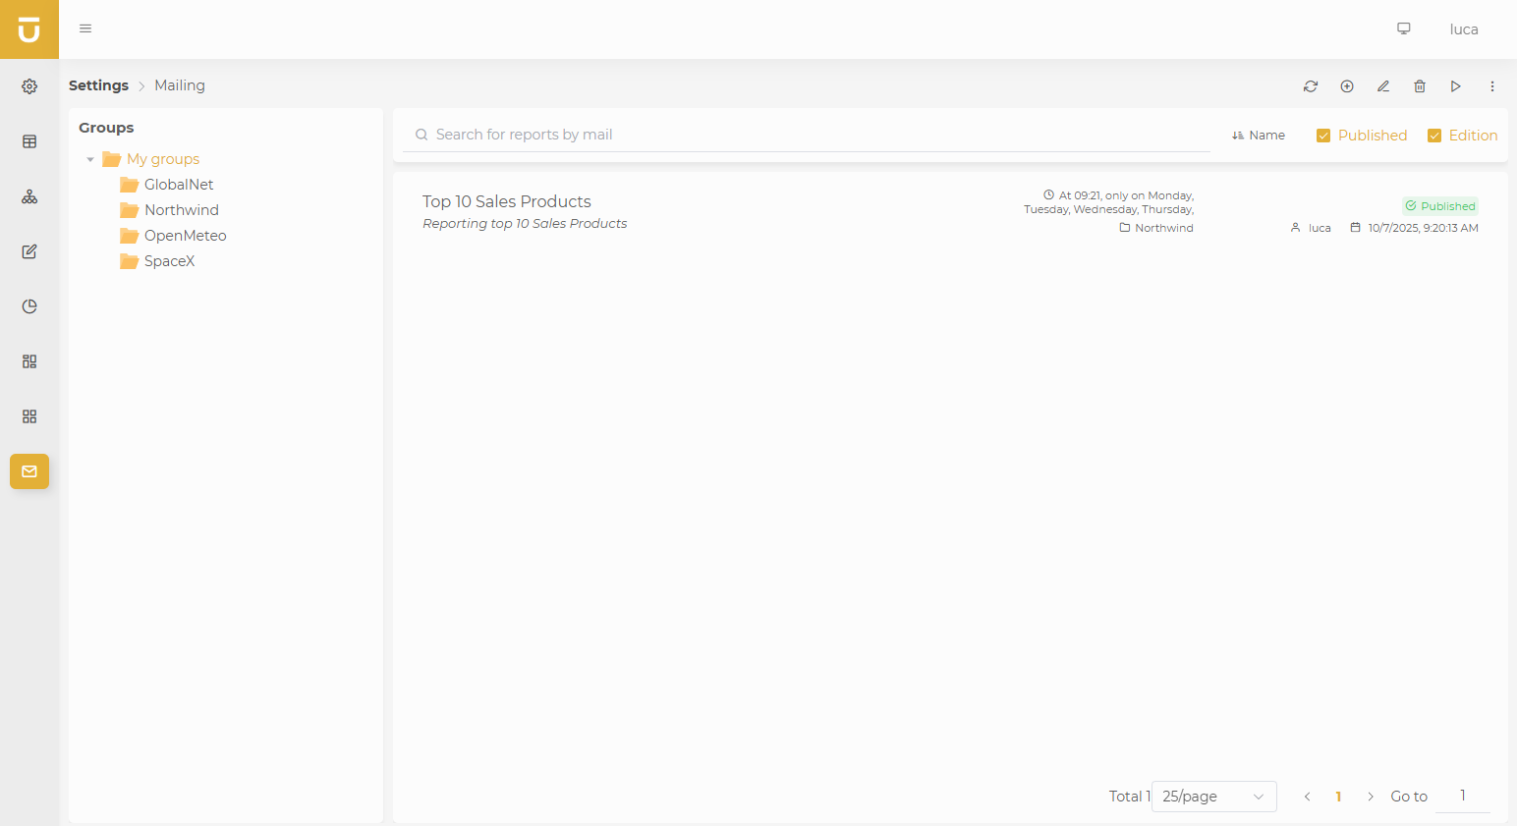Open the datasets table icon in the sidebar

point(28,141)
